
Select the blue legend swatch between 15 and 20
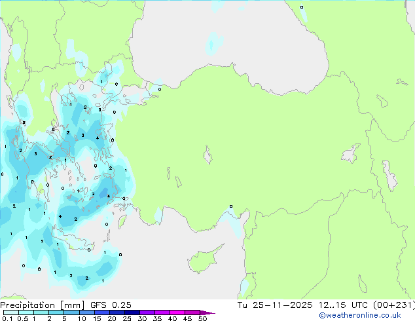tap(101, 312)
